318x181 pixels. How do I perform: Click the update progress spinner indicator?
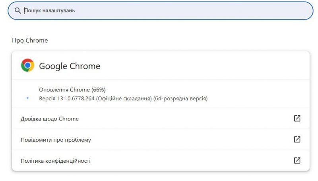27,98
